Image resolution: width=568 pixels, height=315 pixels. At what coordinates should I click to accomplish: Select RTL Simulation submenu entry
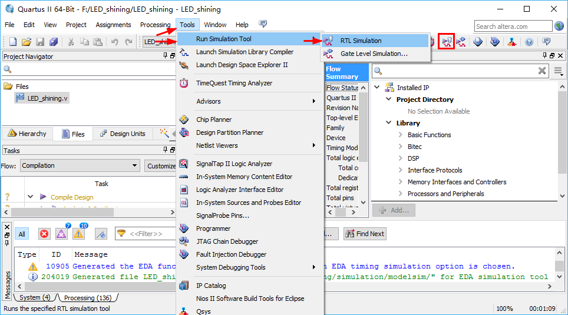[376, 41]
